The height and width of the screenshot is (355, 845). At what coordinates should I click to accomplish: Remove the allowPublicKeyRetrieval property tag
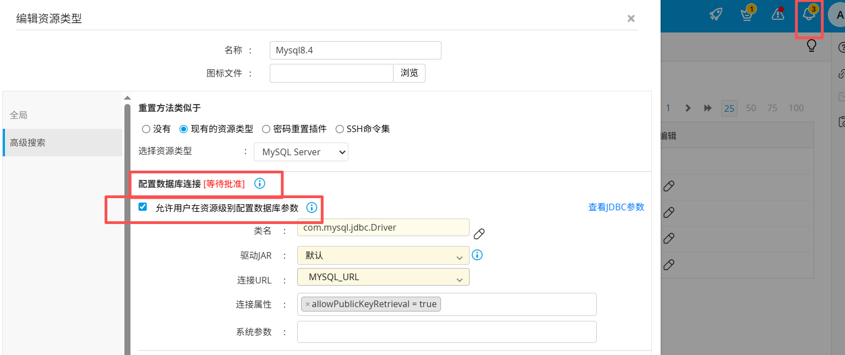[308, 304]
